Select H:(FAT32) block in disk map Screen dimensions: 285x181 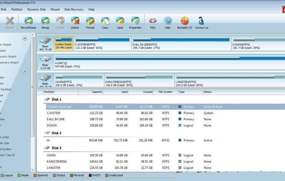[x=170, y=62]
